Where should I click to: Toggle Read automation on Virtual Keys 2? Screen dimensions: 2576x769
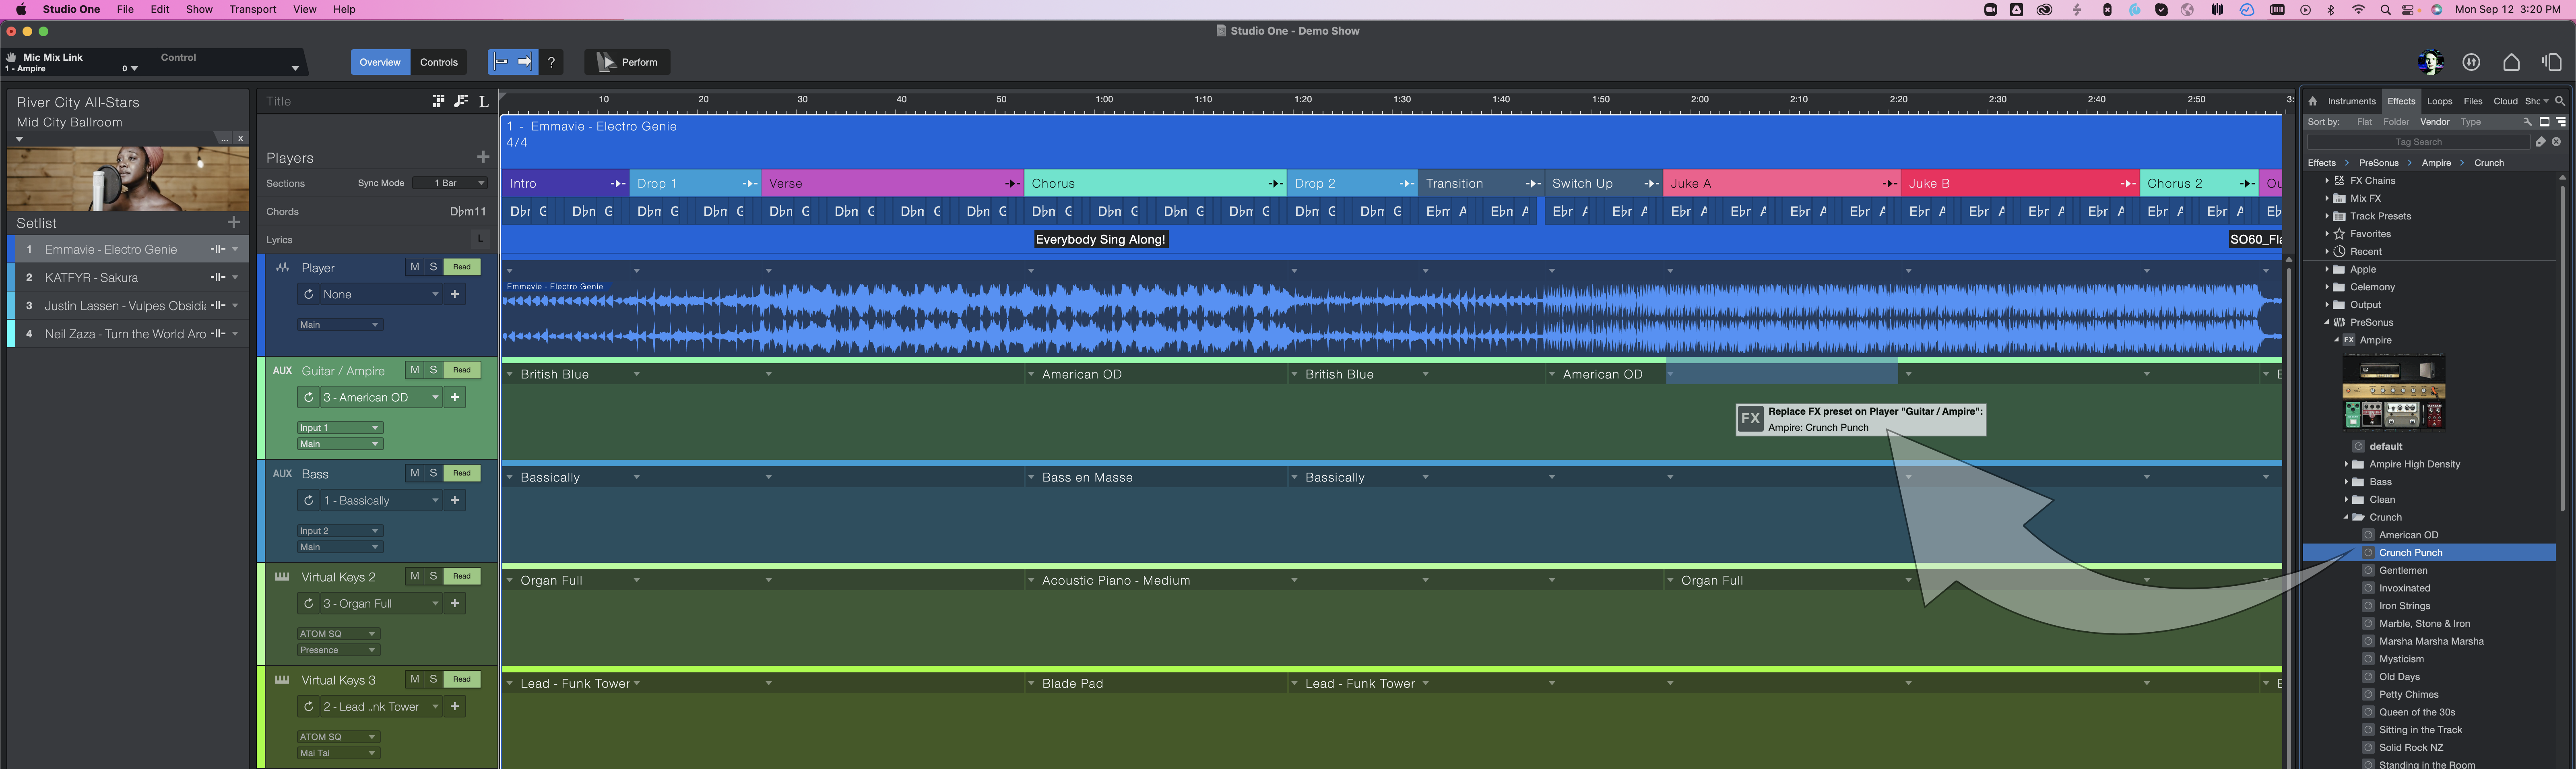(462, 576)
